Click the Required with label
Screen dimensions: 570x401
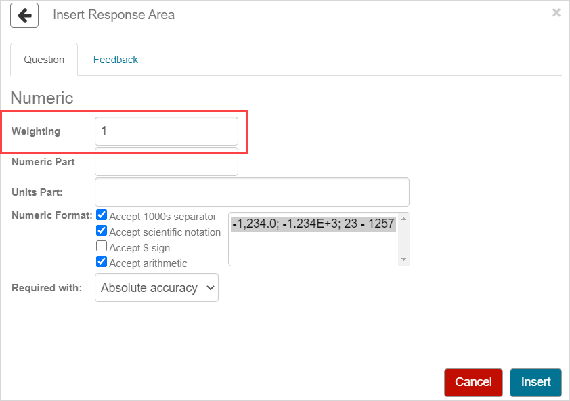click(47, 288)
